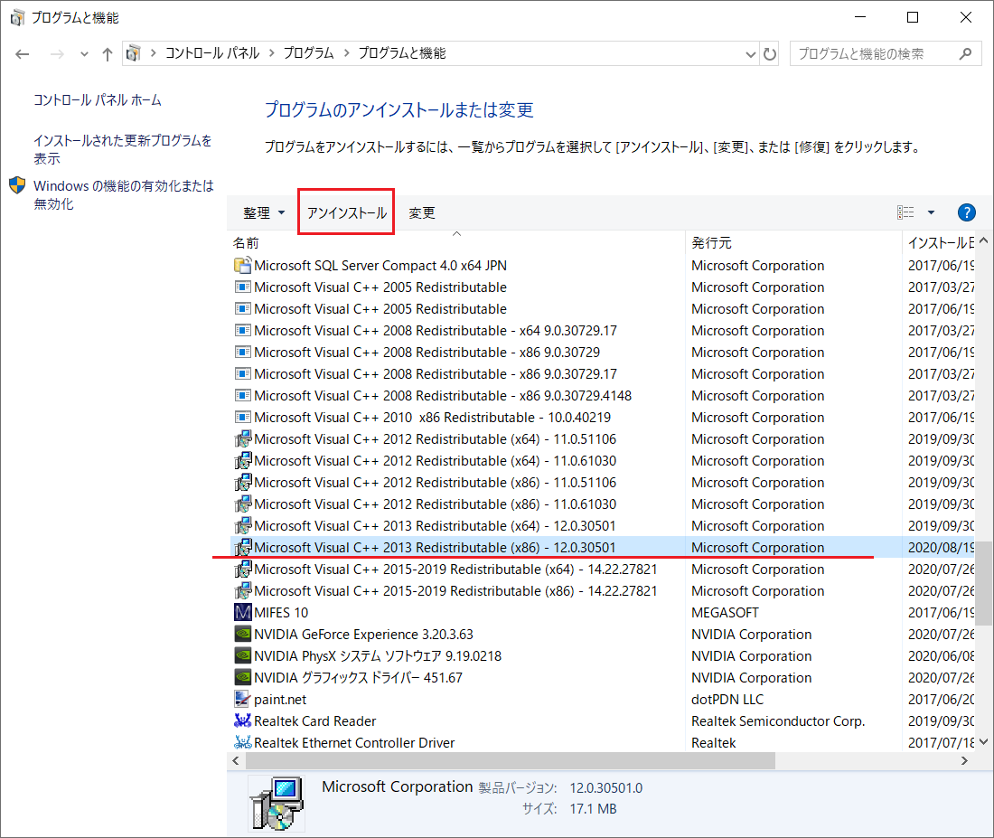Select Visual C++ 2012 (x86) 11.0.51106 row
Screen dimensions: 994x838
(602, 483)
